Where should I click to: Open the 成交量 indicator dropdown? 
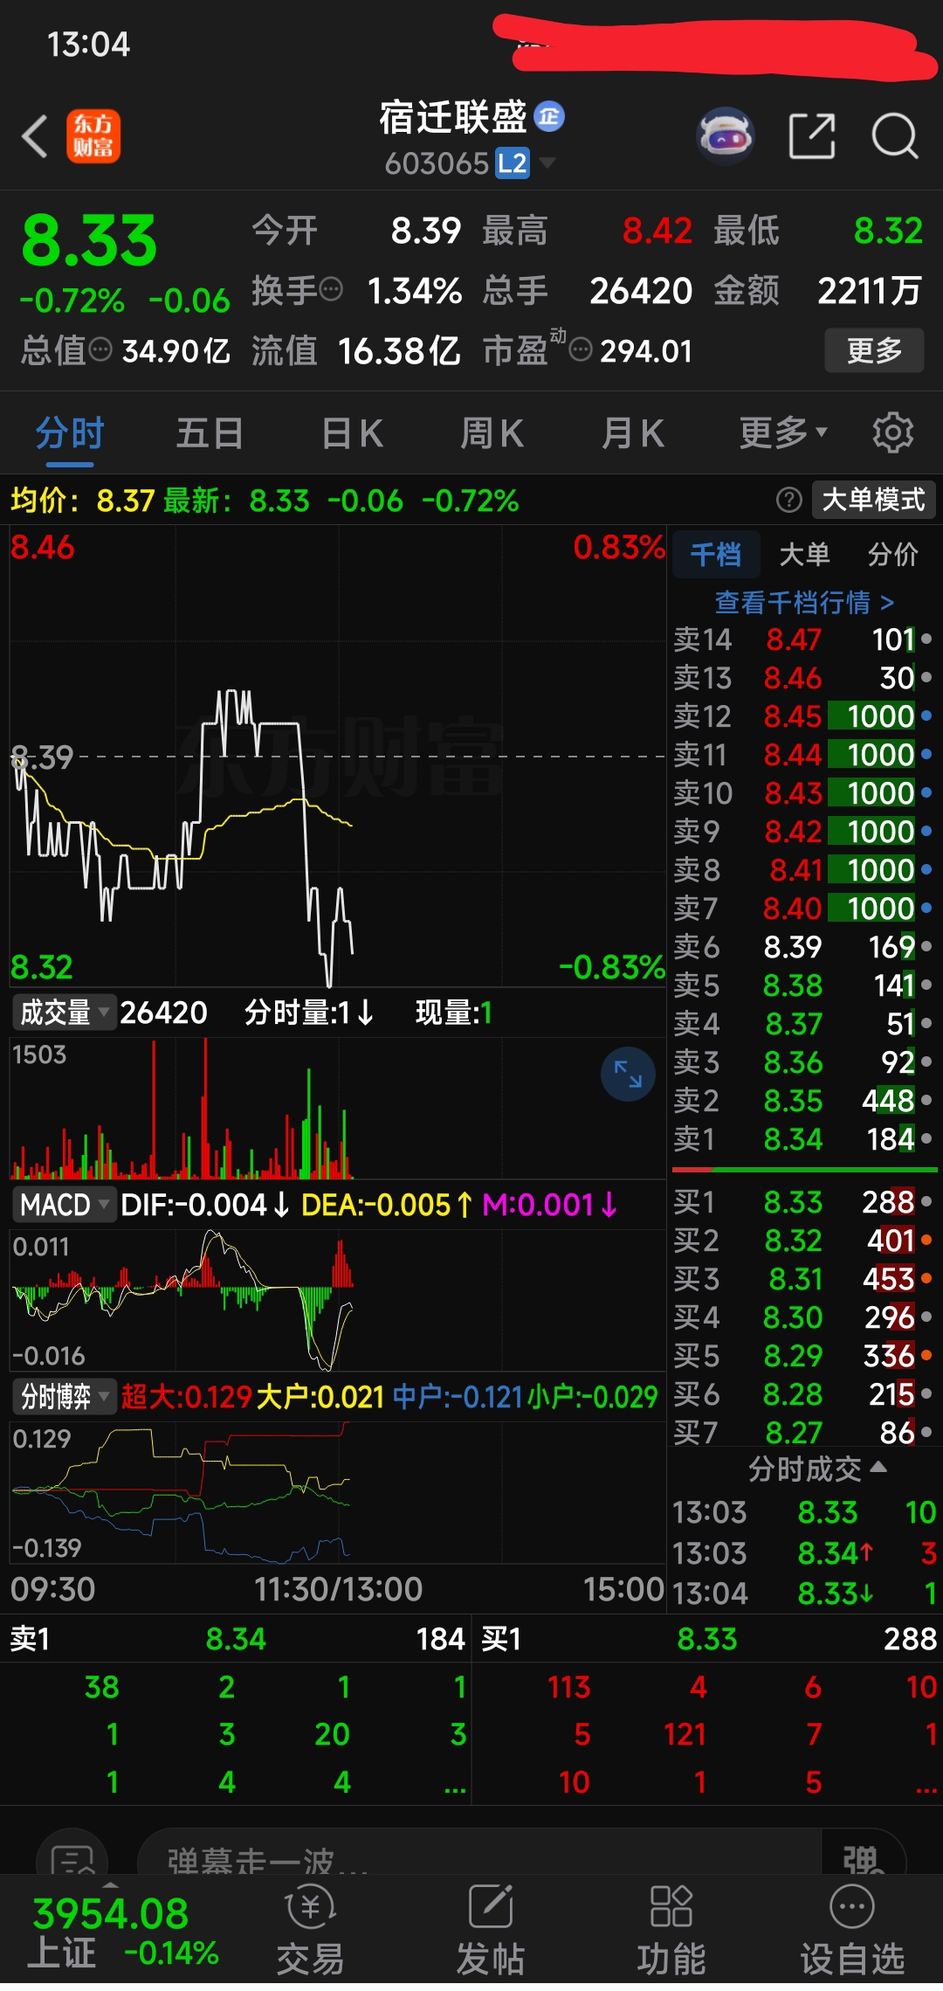point(65,1013)
